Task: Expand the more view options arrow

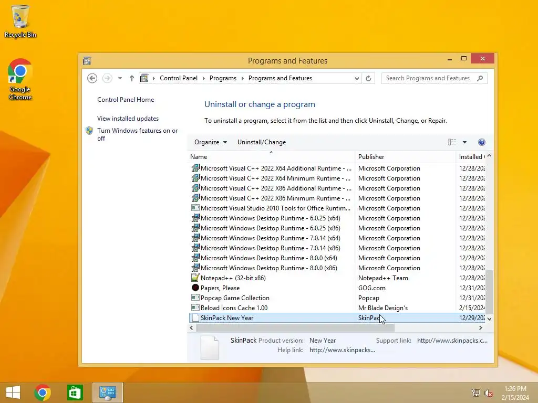Action: click(464, 142)
